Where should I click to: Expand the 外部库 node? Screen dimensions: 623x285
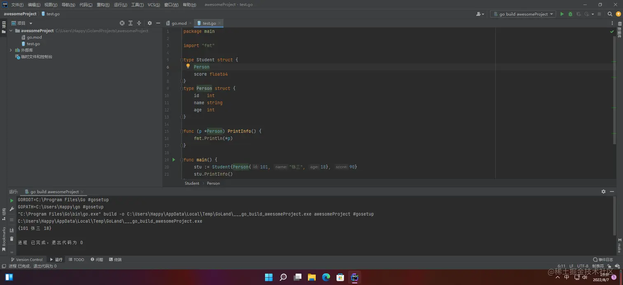point(11,50)
